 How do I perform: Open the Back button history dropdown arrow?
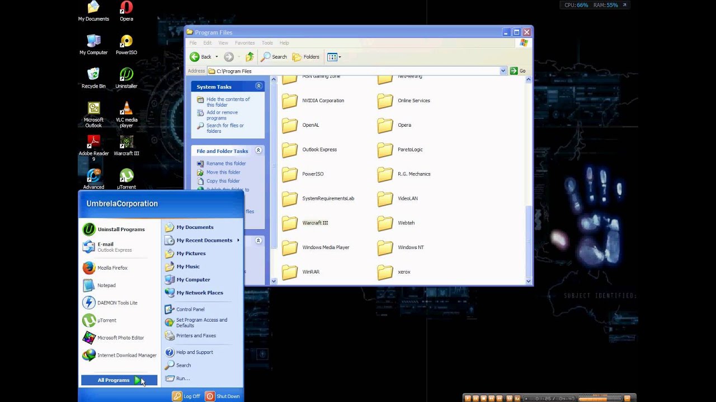pyautogui.click(x=216, y=57)
